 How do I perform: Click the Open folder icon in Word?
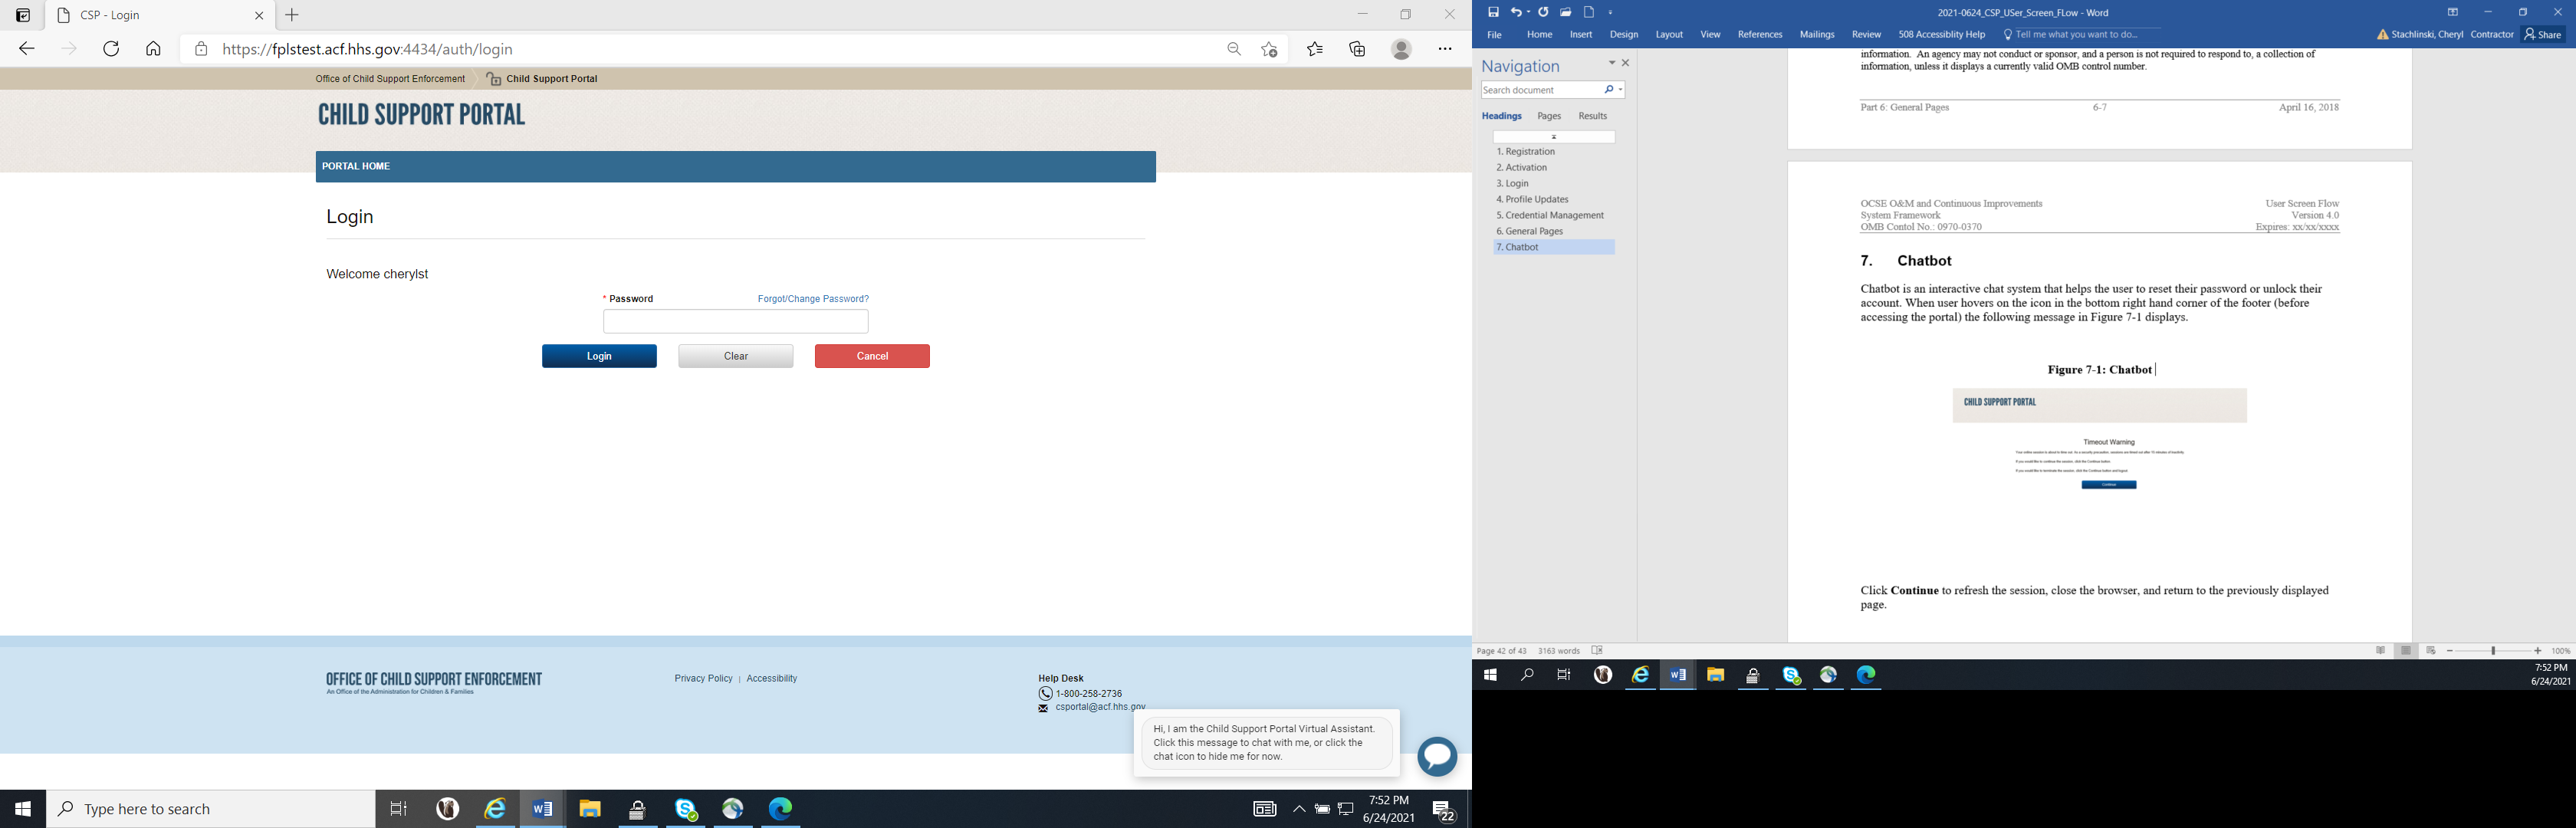coord(1565,12)
